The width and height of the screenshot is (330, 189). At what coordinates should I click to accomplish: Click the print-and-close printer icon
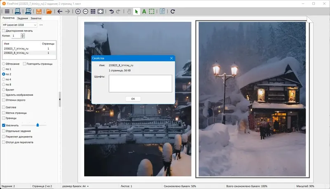(28, 12)
